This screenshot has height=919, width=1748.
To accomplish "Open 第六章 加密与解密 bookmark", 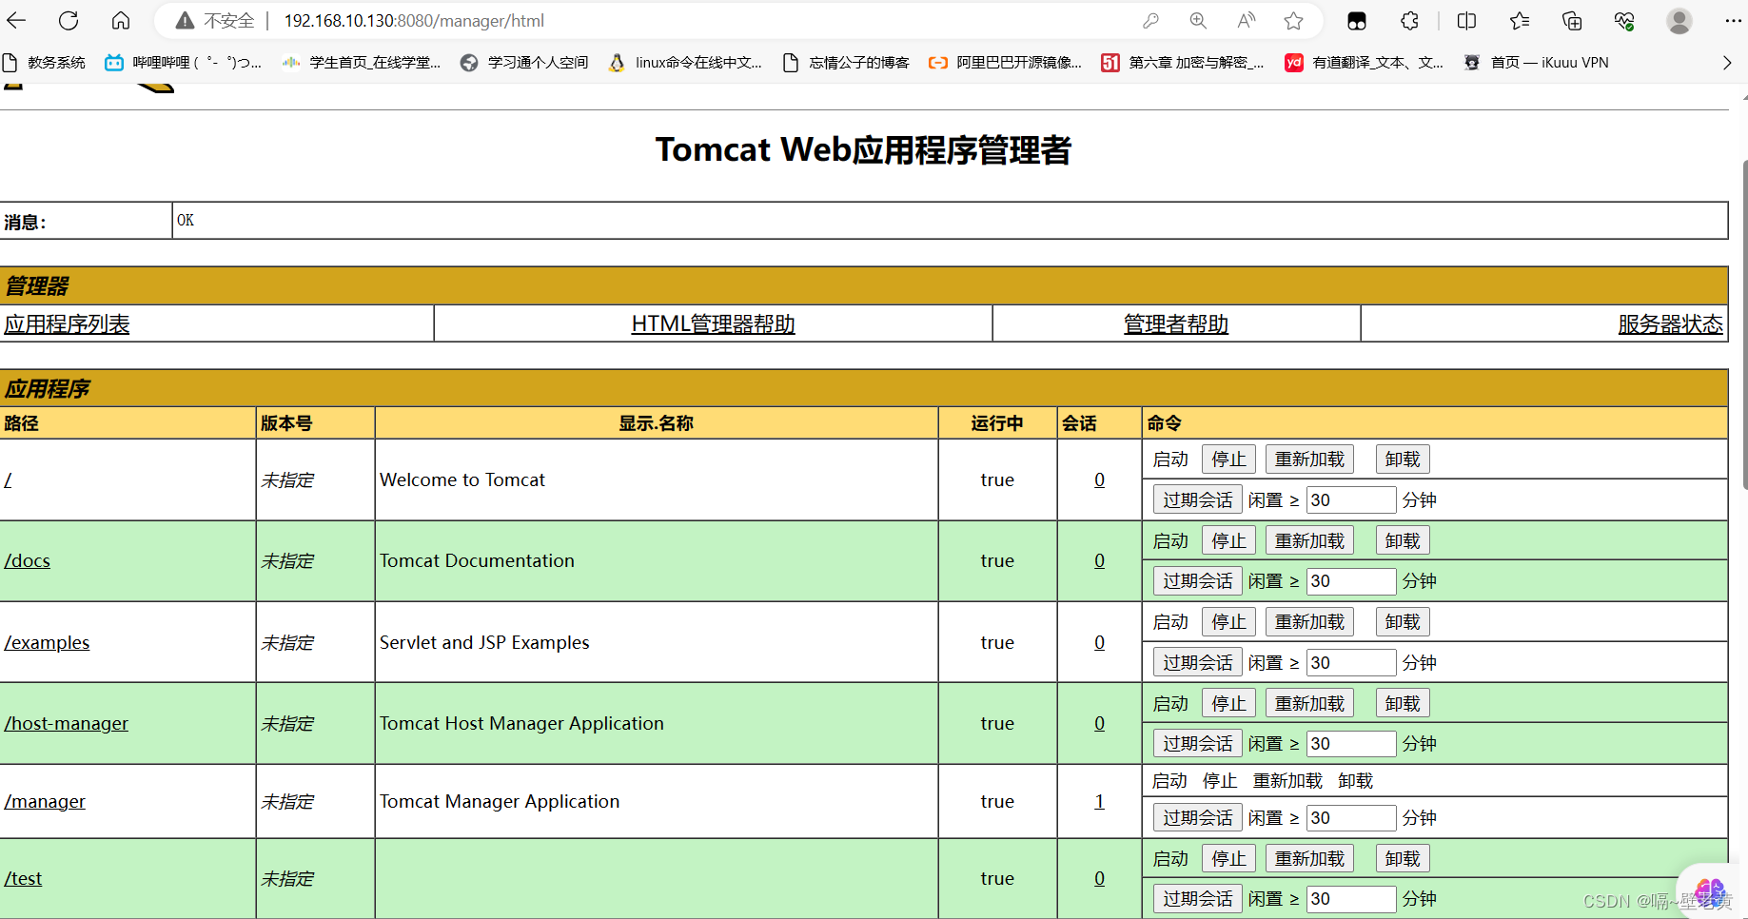I will (1183, 63).
